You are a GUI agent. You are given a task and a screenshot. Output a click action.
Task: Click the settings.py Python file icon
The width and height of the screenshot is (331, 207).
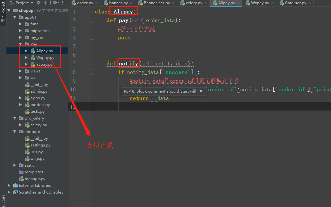(x=27, y=145)
